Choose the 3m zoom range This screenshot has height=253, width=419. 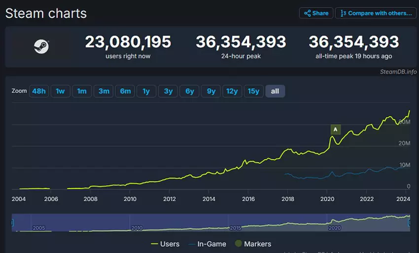pyautogui.click(x=104, y=91)
